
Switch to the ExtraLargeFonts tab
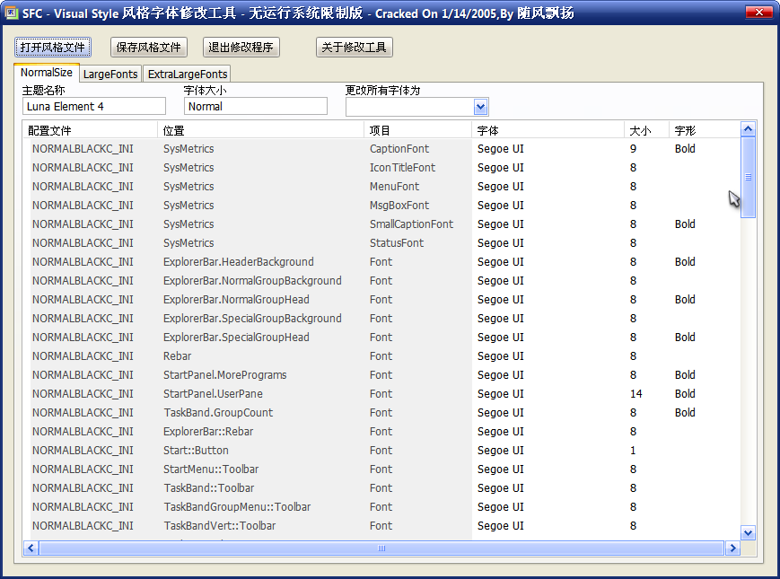188,75
